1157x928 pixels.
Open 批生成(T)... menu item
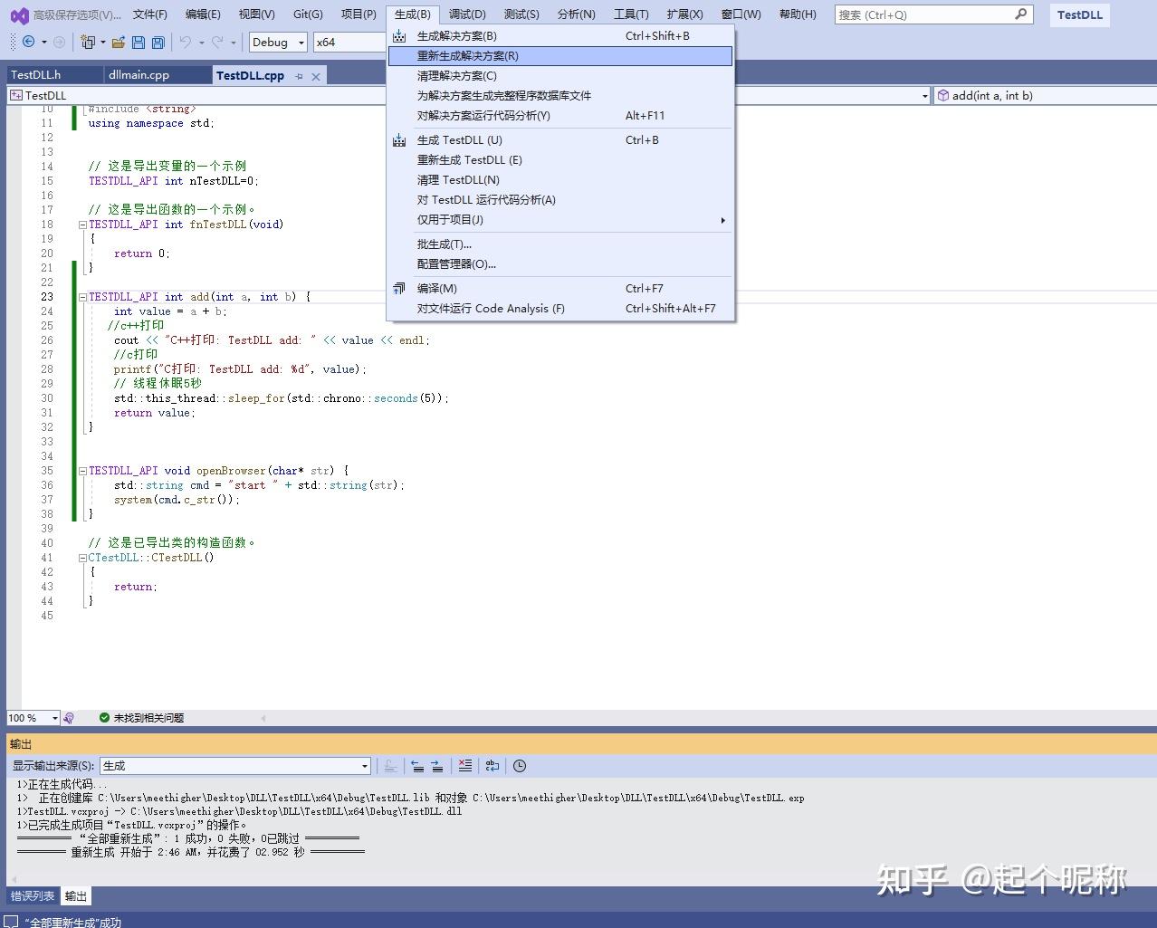[560, 244]
